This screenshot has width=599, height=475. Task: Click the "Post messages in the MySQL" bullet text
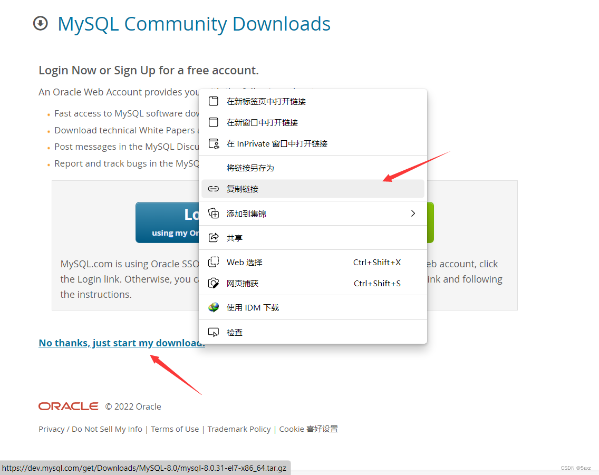(x=127, y=147)
